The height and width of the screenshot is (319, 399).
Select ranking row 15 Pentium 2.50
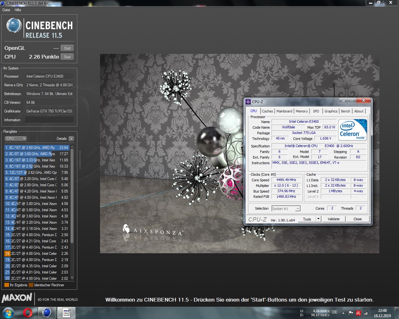pyautogui.click(x=37, y=235)
